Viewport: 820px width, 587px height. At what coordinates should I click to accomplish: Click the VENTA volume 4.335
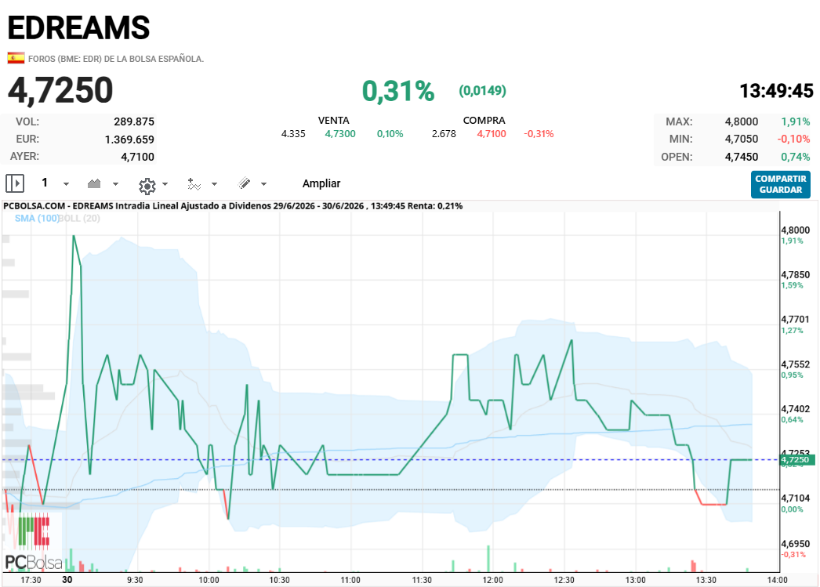pyautogui.click(x=293, y=134)
